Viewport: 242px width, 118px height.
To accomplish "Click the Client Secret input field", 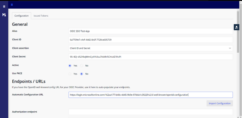I will [151, 57].
